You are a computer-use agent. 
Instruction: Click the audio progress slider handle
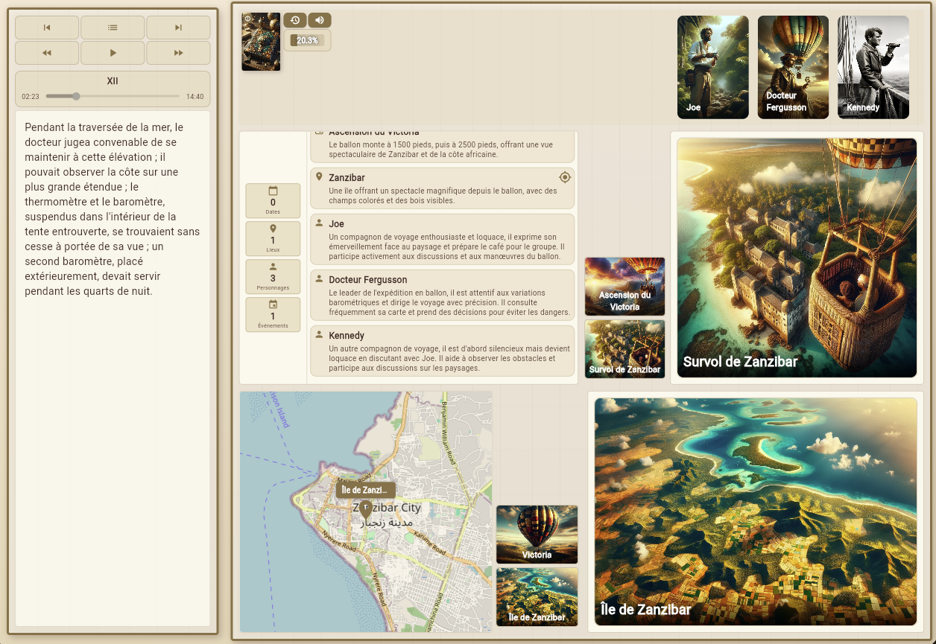tap(76, 96)
